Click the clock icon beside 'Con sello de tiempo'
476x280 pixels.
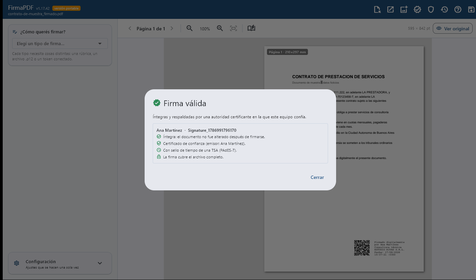(x=159, y=150)
